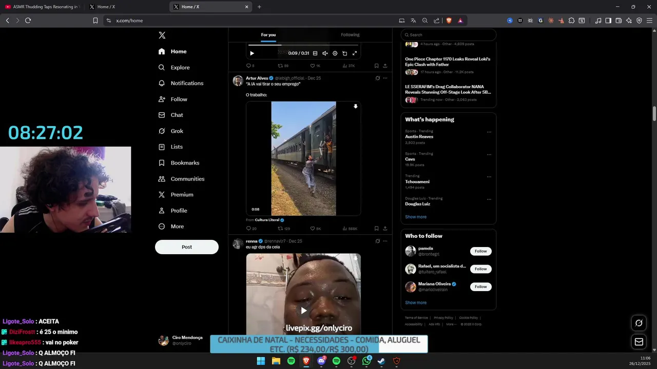657x369 pixels.
Task: Open Grok from the sidebar
Action: coord(170,131)
